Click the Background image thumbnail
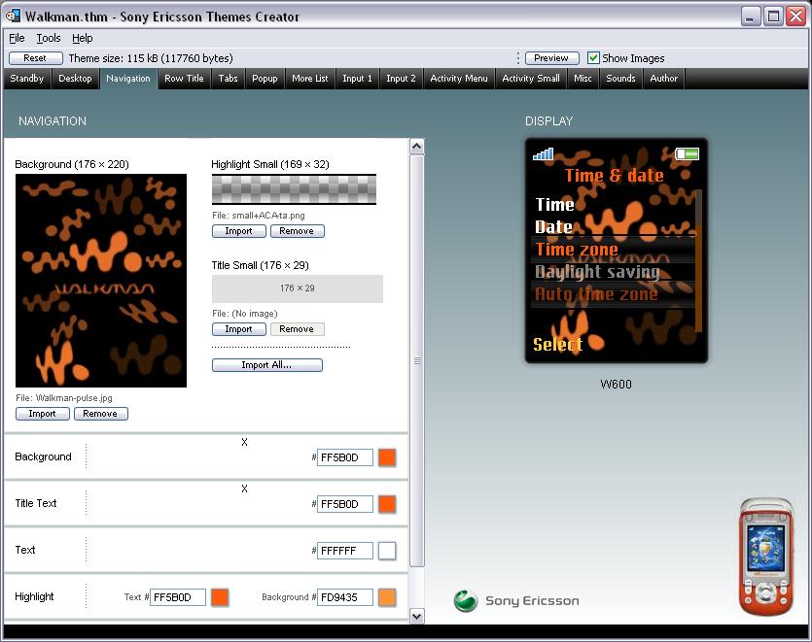812x642 pixels. click(x=101, y=281)
